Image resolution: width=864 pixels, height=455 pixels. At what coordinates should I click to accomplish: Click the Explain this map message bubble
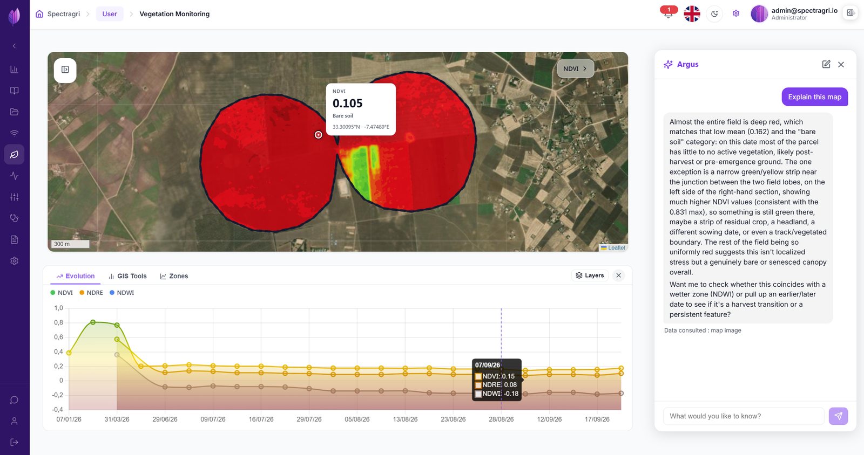tap(815, 97)
